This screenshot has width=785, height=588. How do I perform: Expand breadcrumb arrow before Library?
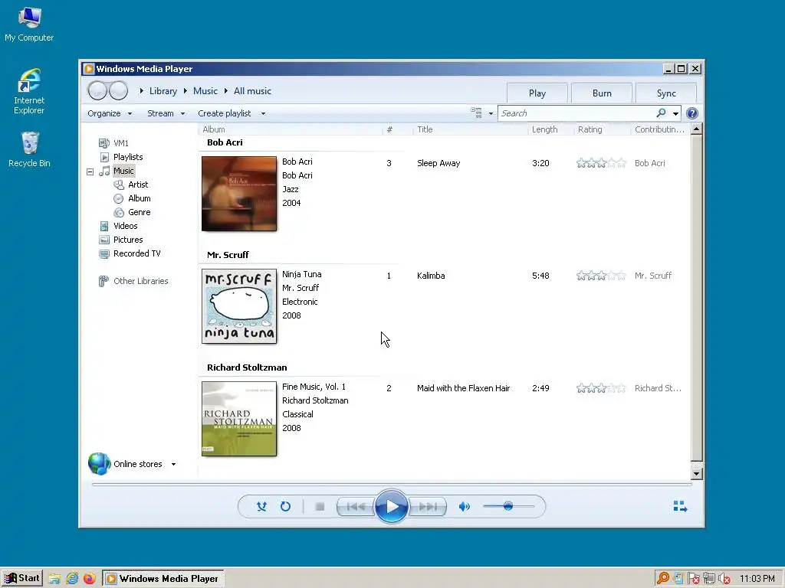point(142,91)
